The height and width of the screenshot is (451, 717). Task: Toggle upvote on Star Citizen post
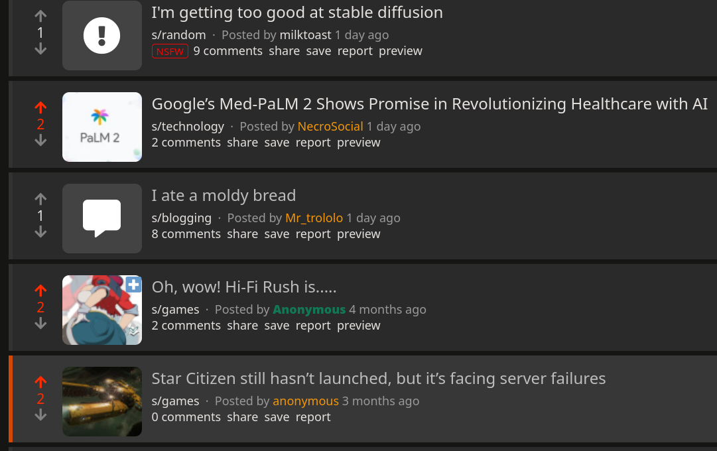[x=40, y=382]
